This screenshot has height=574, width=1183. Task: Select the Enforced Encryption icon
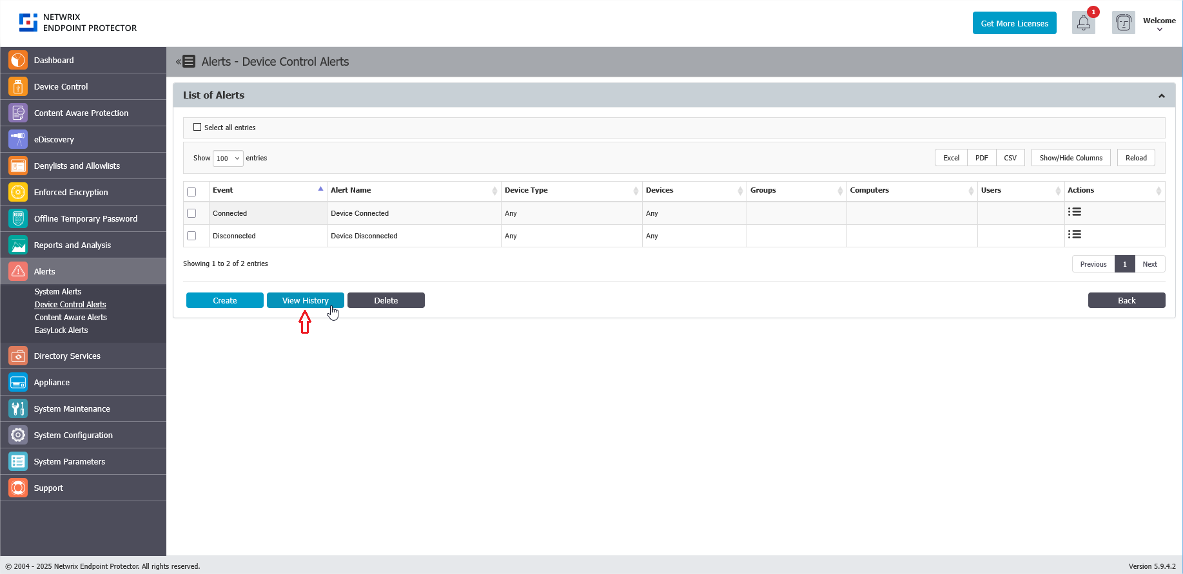point(18,192)
